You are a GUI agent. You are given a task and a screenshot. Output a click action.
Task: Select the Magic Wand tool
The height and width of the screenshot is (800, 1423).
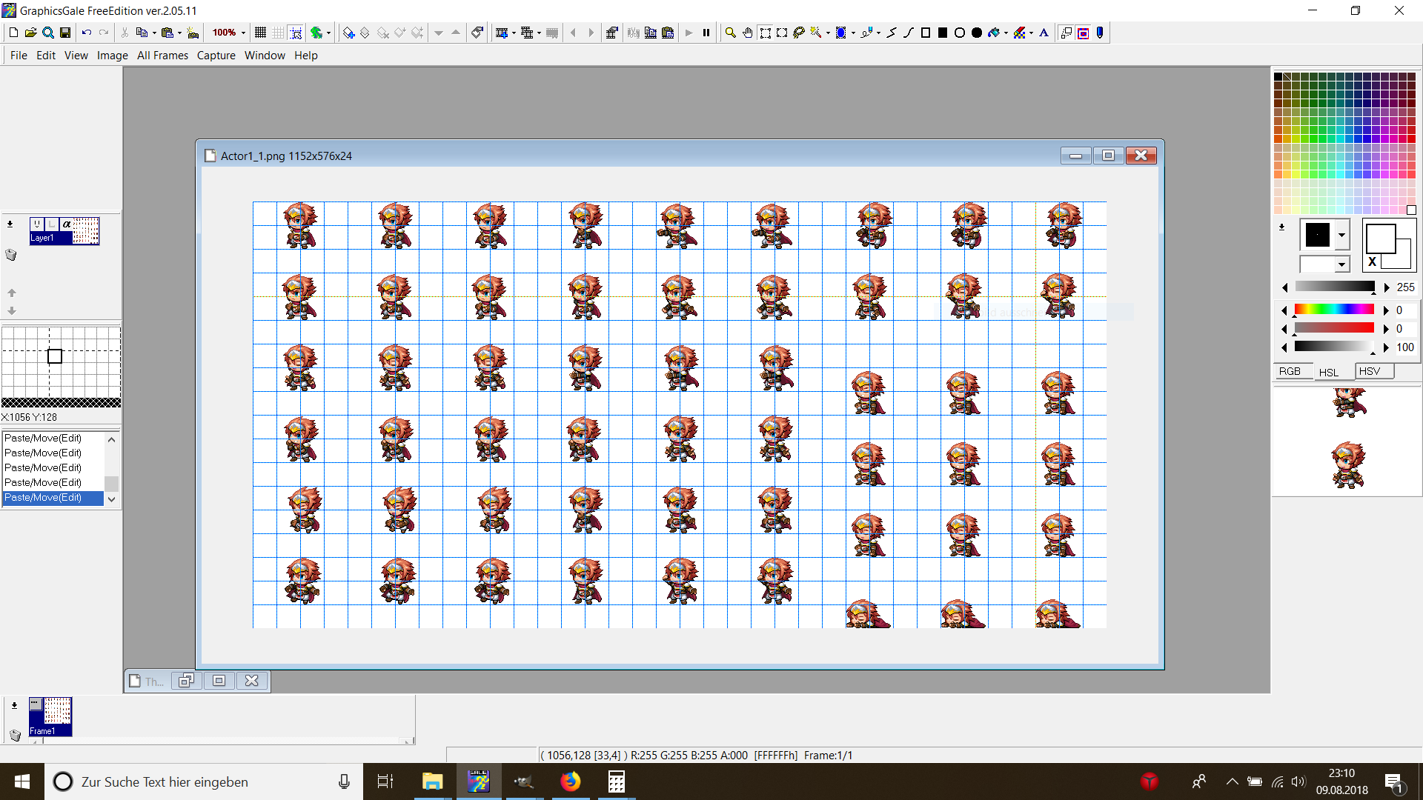[x=816, y=33]
